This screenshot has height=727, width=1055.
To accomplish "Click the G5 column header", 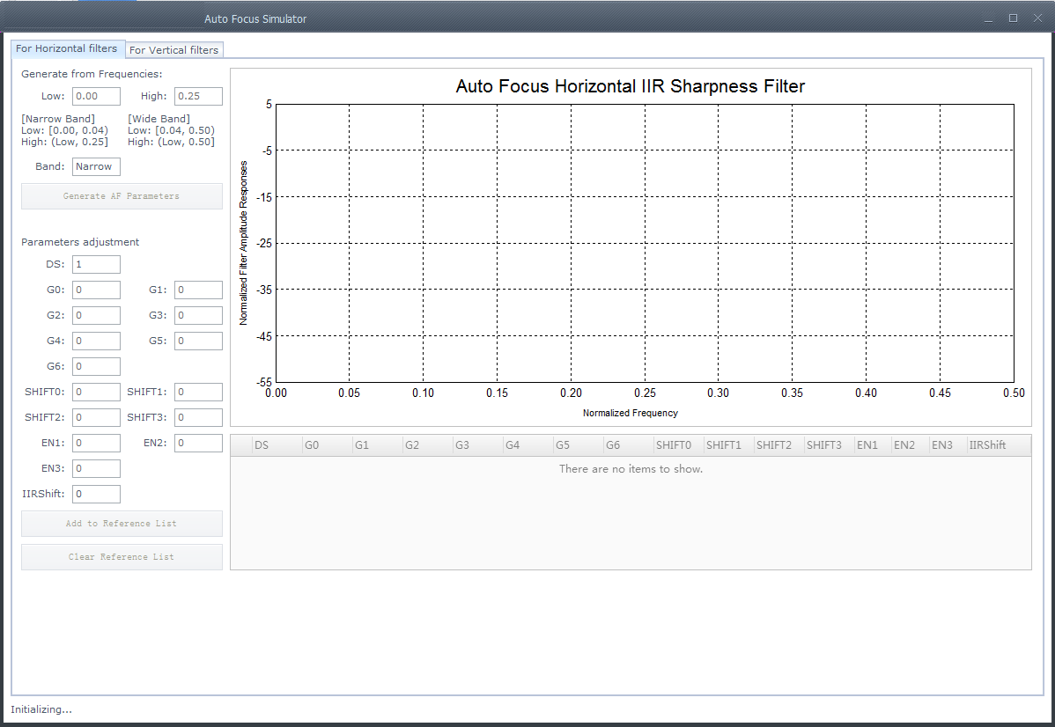I will (x=578, y=445).
